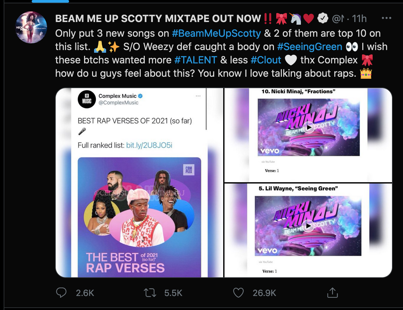Toggle like on the tweet via the 26.9K counter
Screen dimensions: 403x310
click(264, 293)
